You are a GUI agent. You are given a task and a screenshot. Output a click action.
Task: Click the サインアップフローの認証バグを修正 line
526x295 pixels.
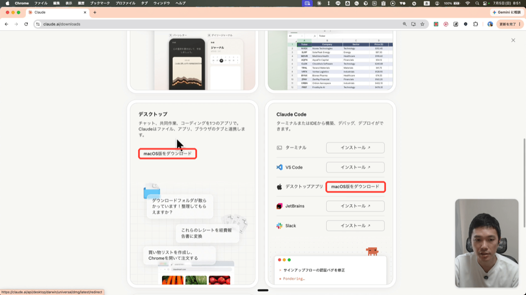(314, 270)
